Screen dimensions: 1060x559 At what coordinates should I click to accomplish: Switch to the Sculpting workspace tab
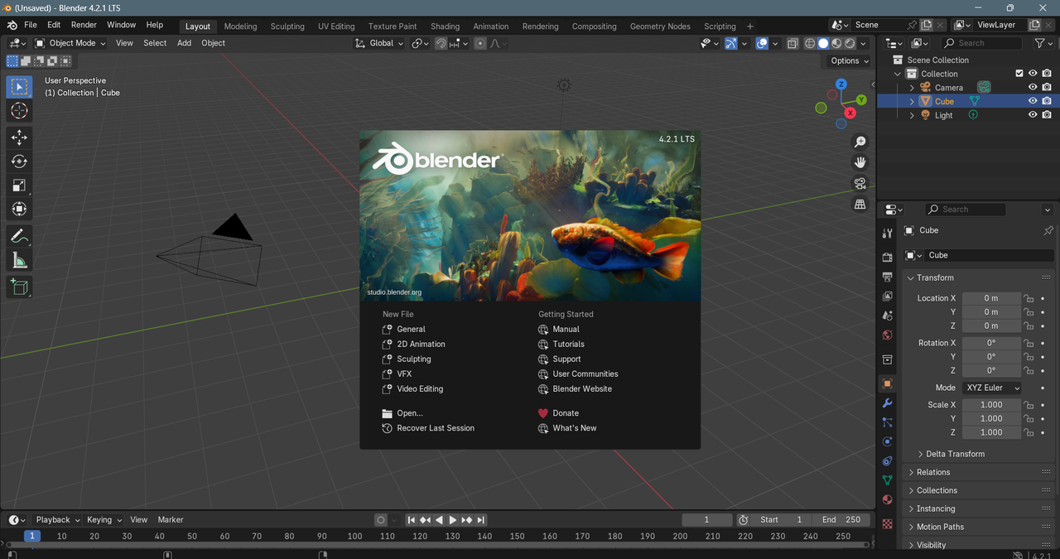(x=287, y=27)
